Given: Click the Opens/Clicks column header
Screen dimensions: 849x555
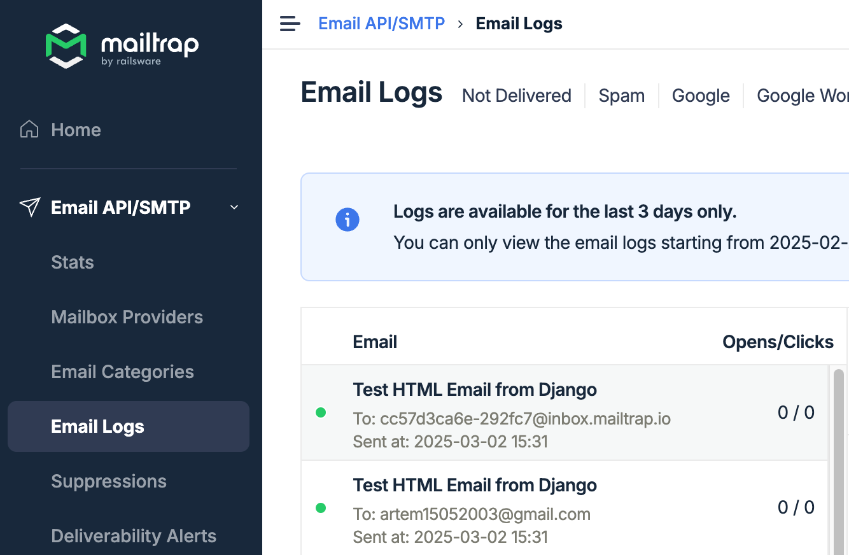Looking at the screenshot, I should [778, 342].
